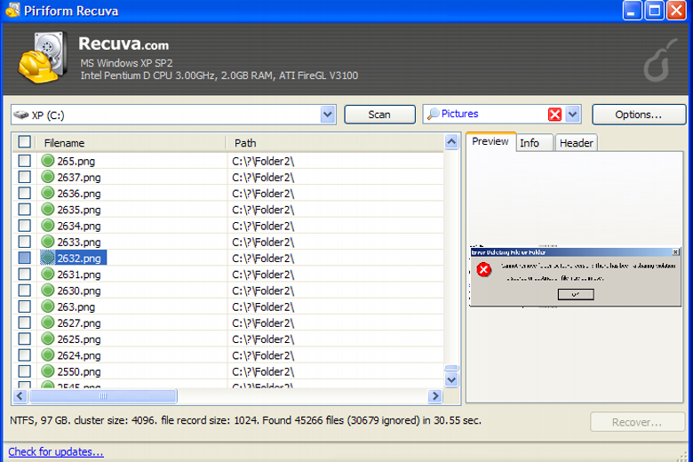Check the box for 2634.png
The height and width of the screenshot is (462, 693).
point(24,226)
